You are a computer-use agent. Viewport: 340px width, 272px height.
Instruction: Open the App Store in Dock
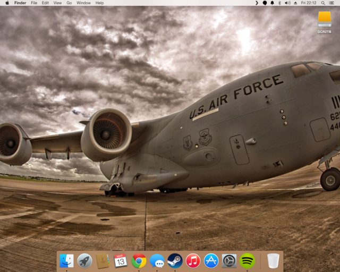tap(211, 261)
